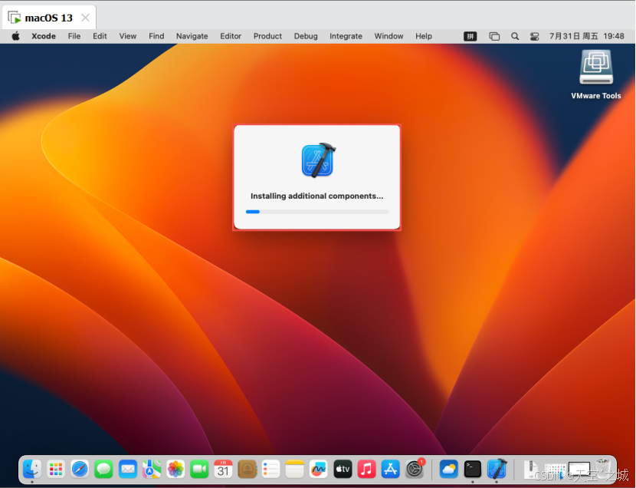The width and height of the screenshot is (636, 488).
Task: Open Maps from the dock
Action: click(152, 469)
